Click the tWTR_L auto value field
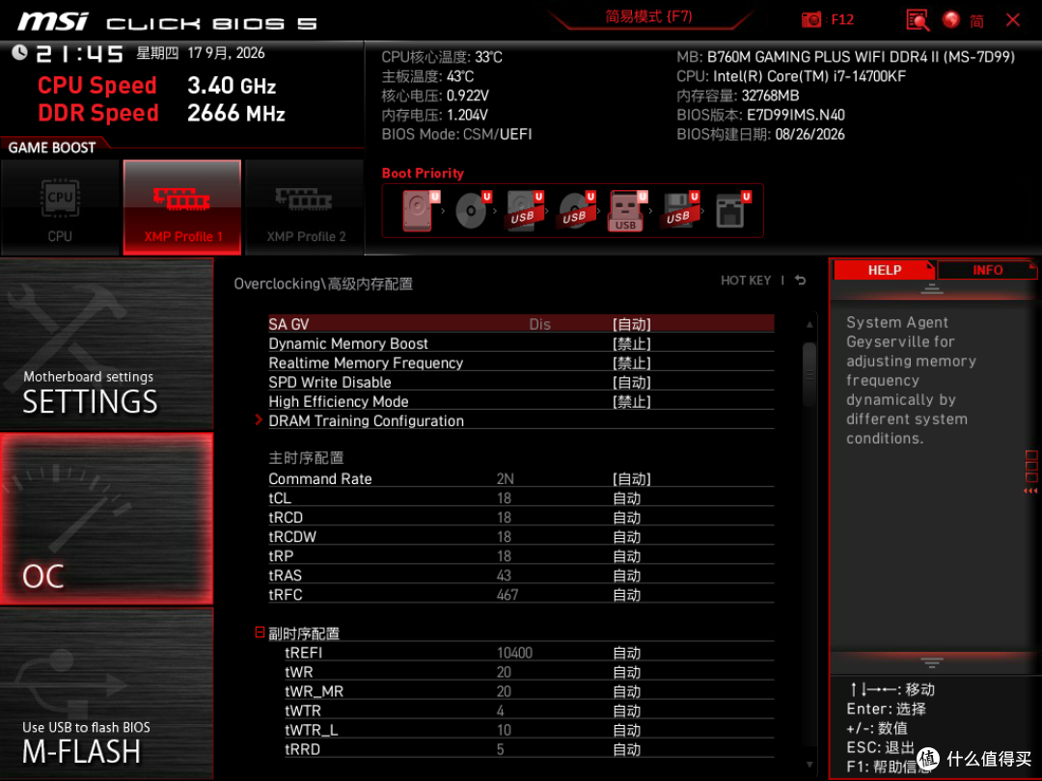The height and width of the screenshot is (781, 1042). (627, 730)
